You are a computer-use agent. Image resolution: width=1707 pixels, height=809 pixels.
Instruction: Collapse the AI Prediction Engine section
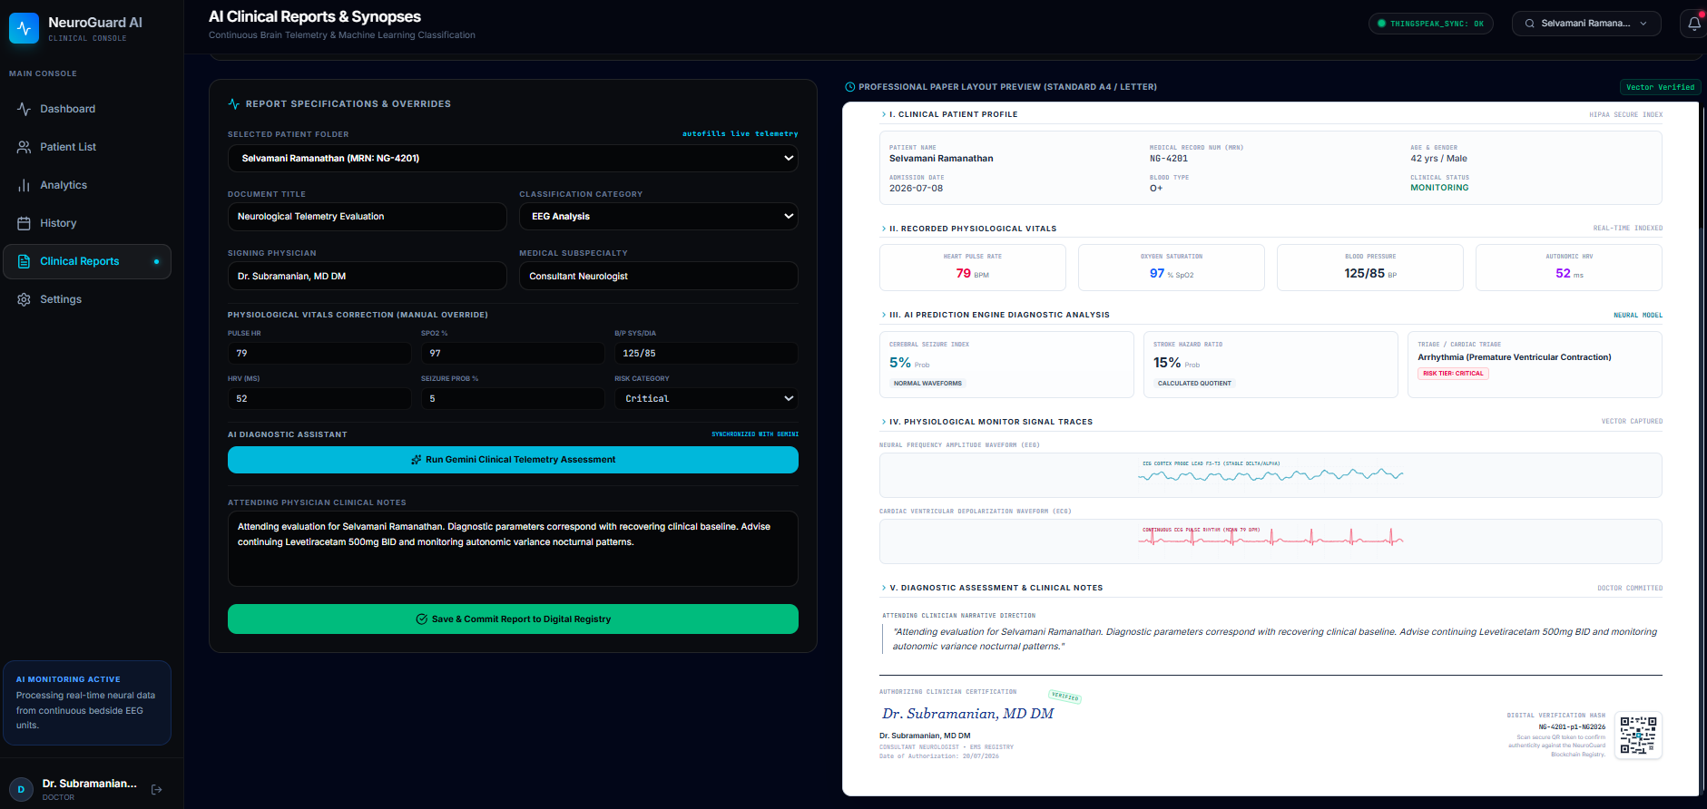click(884, 315)
